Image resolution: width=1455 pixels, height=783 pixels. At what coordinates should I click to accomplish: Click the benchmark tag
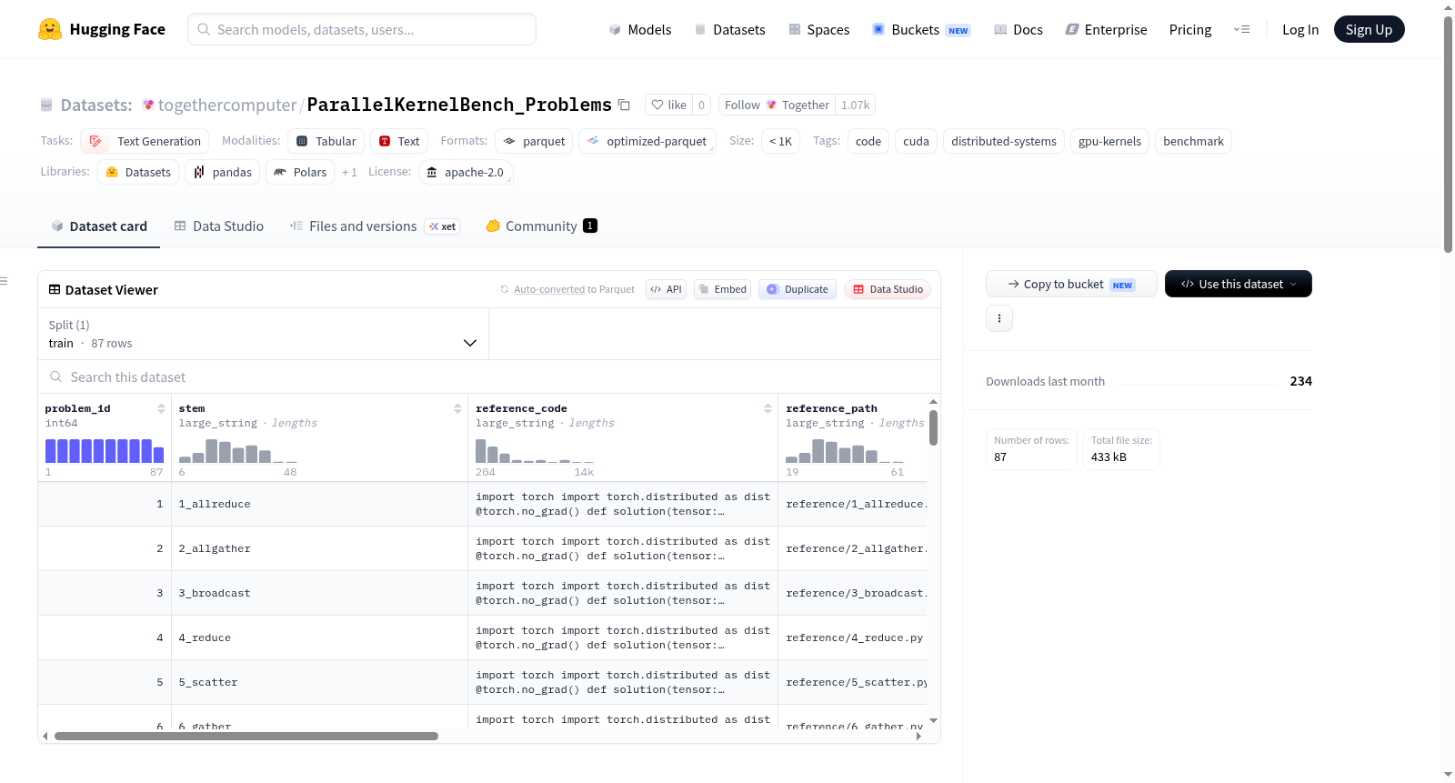coord(1193,141)
